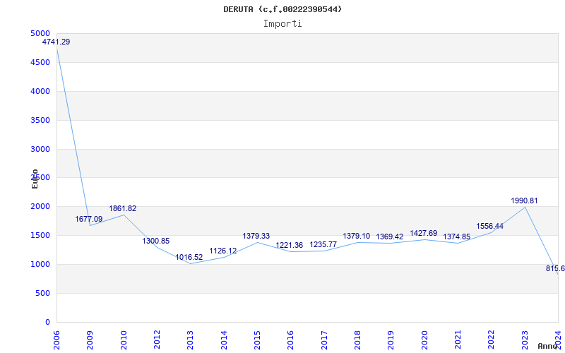Click x-axis year 2009
565x353 pixels.
(x=90, y=340)
